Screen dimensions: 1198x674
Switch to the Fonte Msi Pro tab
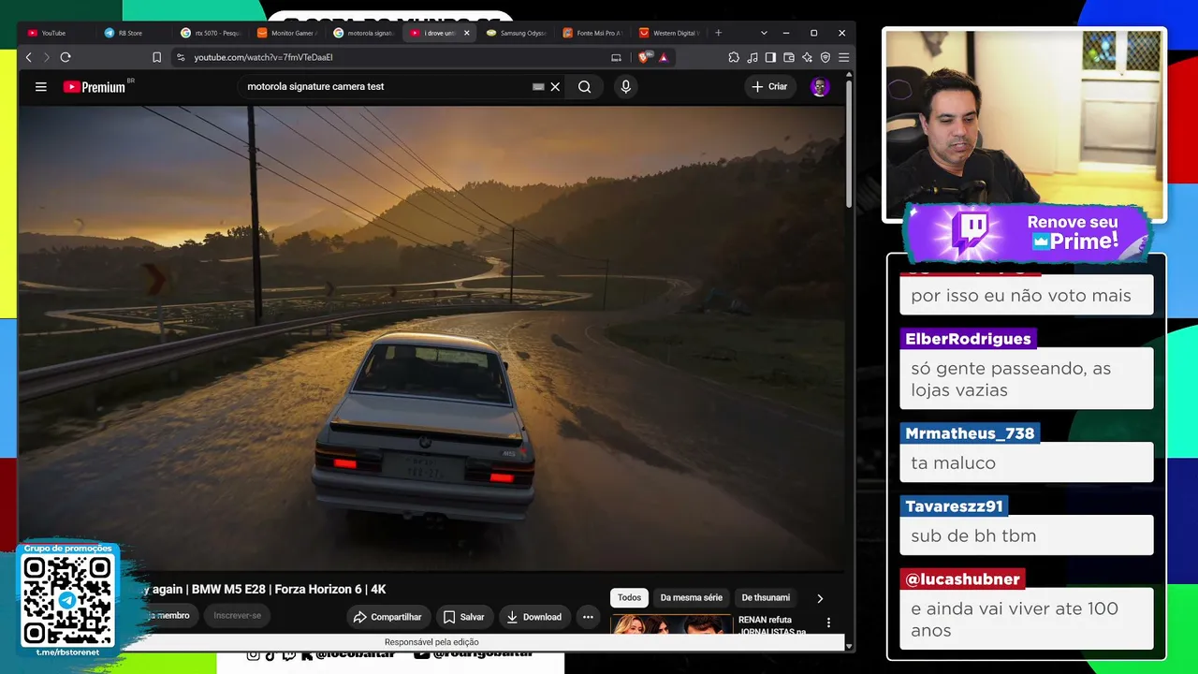tap(593, 33)
